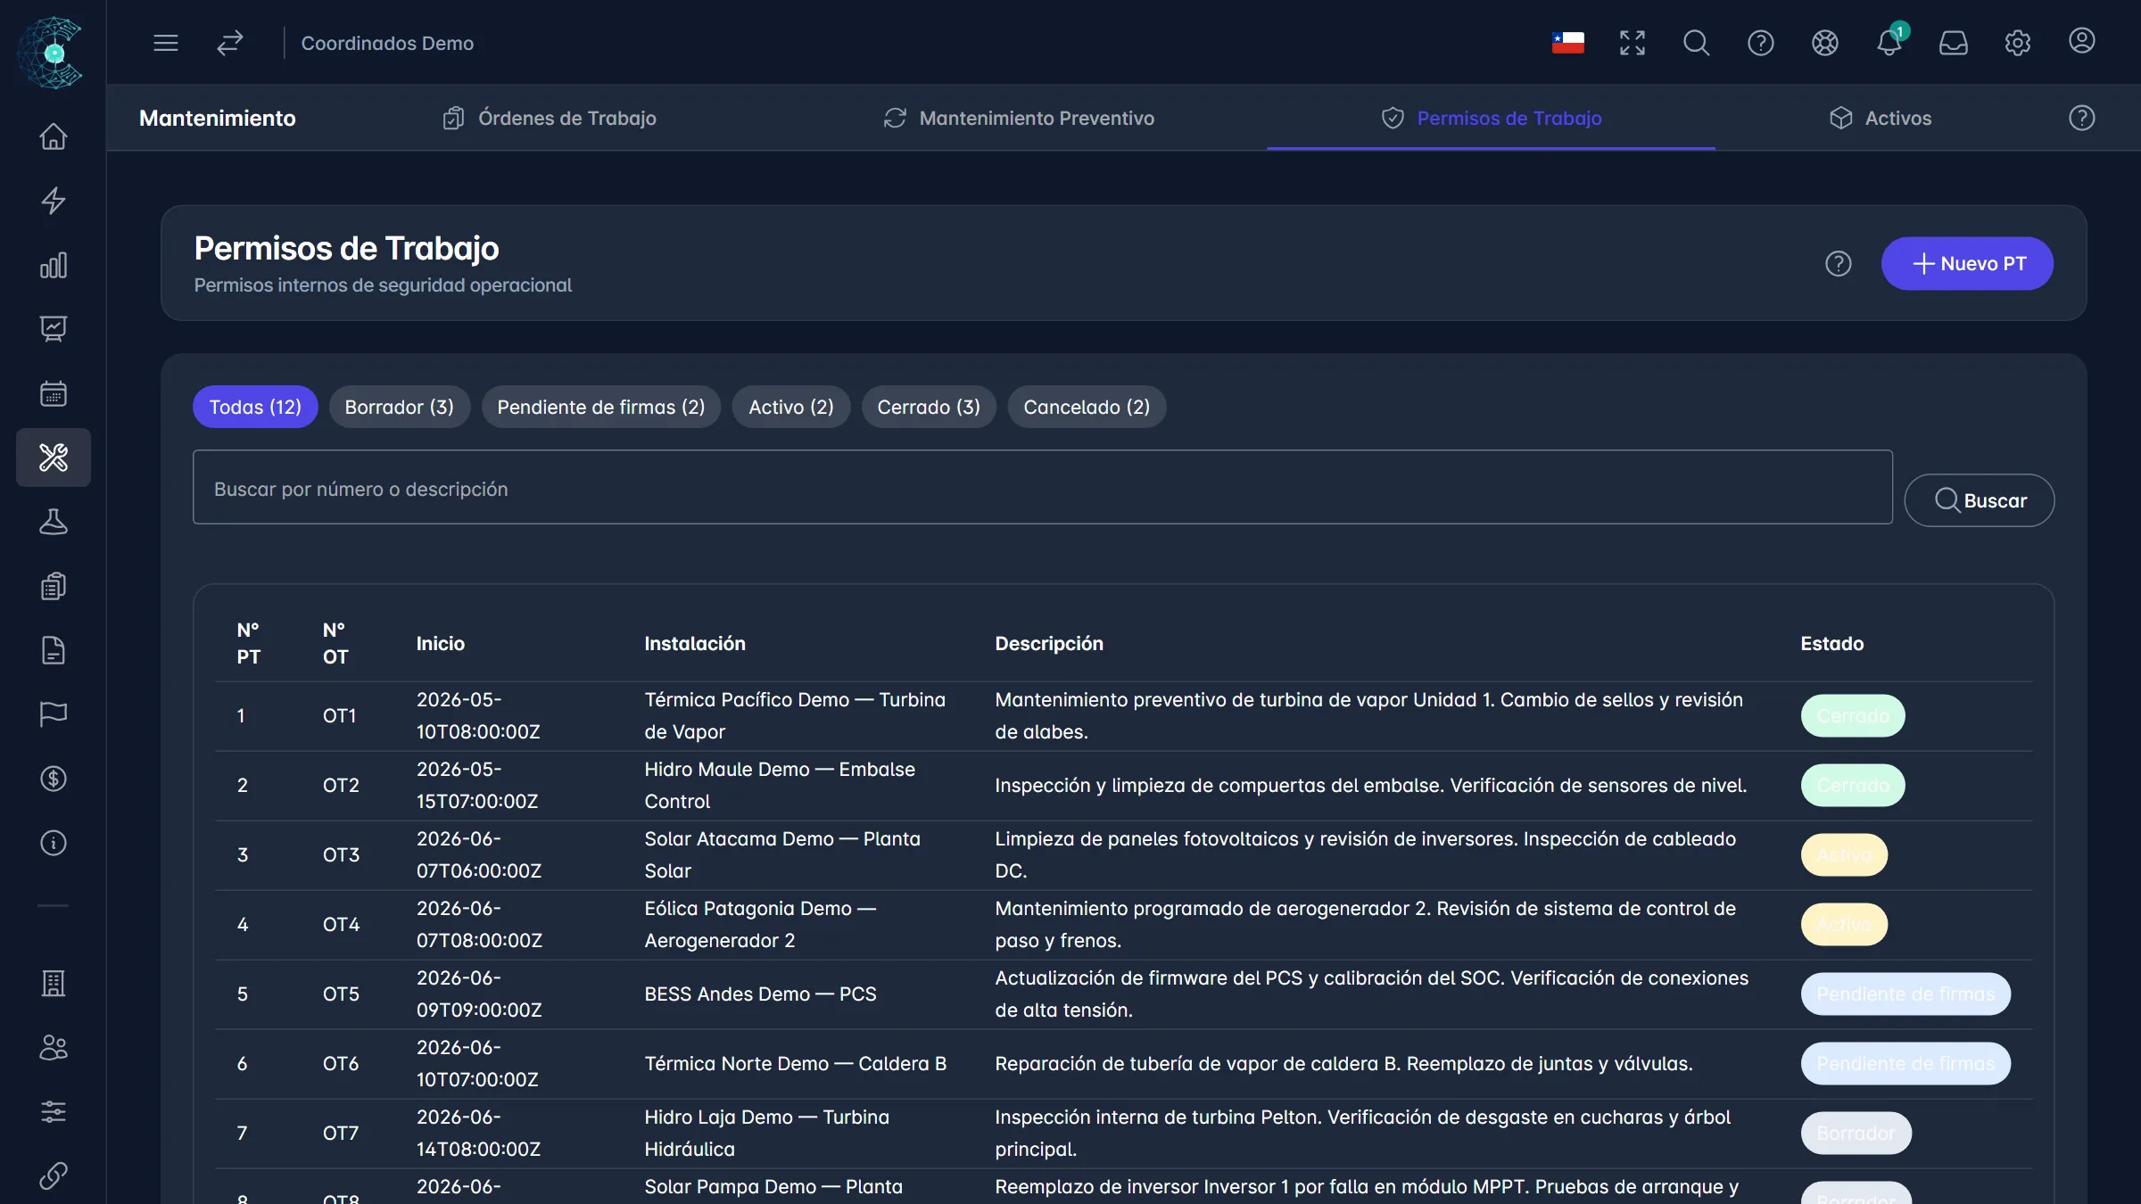2141x1204 pixels.
Task: Filter by Cancelado (2)
Action: 1087,407
